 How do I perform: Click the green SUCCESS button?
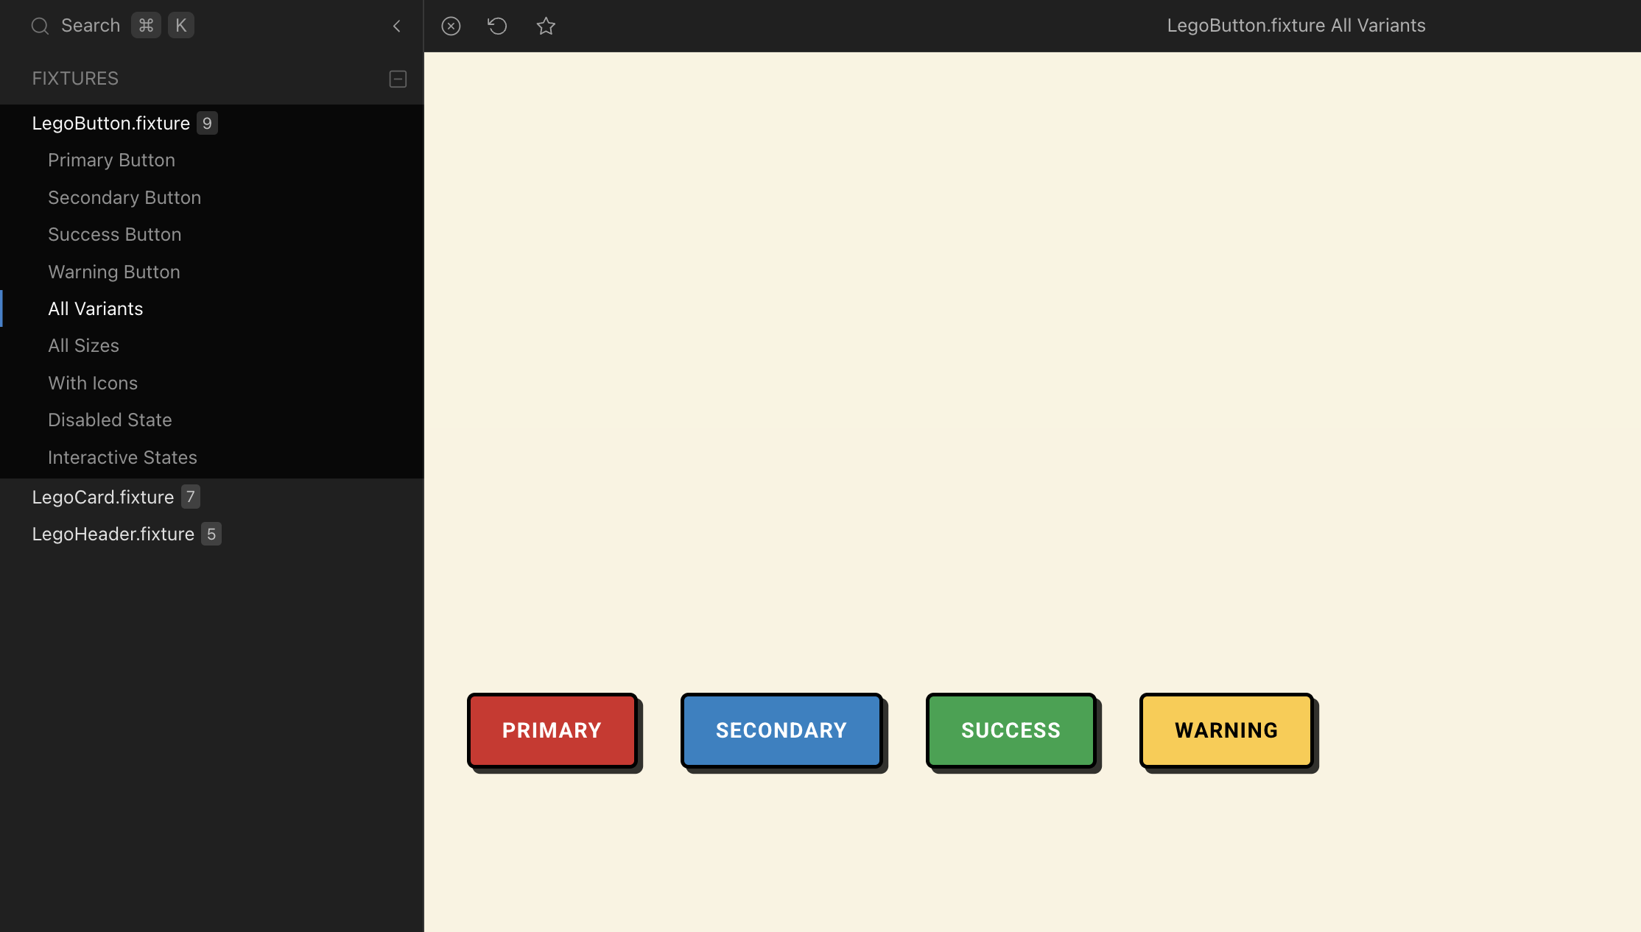click(x=1011, y=730)
